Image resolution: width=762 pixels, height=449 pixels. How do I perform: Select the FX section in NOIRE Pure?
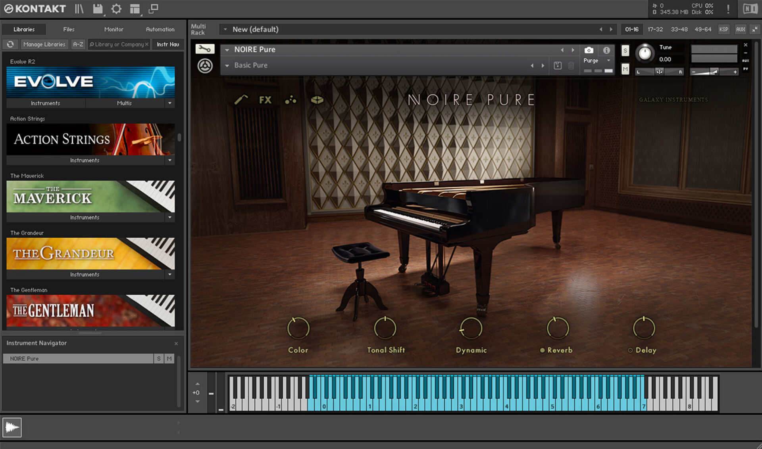point(266,100)
